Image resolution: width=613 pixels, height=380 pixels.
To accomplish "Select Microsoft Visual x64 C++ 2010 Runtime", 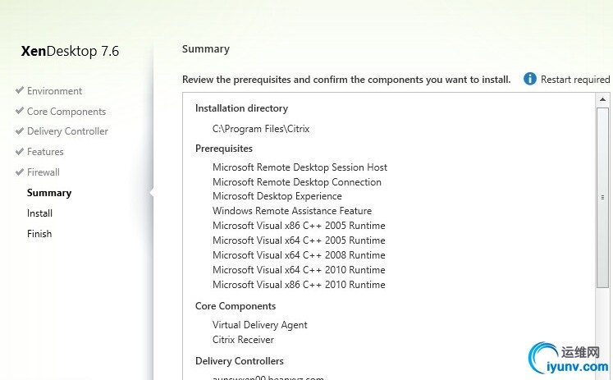I will pyautogui.click(x=299, y=270).
